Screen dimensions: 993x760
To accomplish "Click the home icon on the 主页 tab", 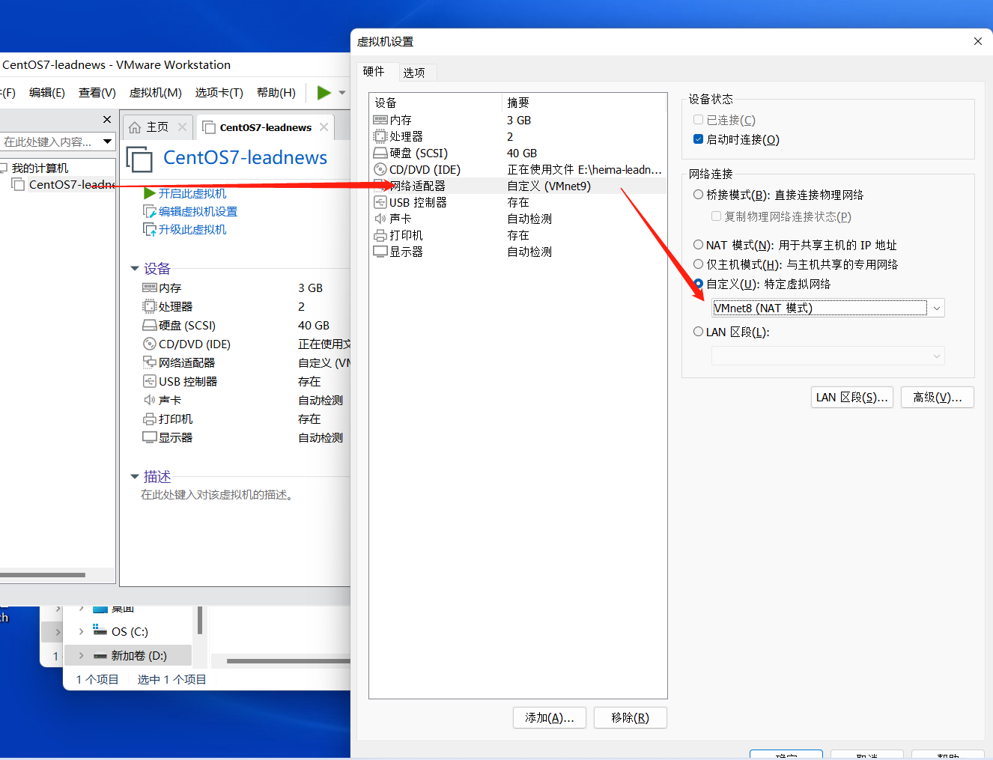I will point(135,127).
